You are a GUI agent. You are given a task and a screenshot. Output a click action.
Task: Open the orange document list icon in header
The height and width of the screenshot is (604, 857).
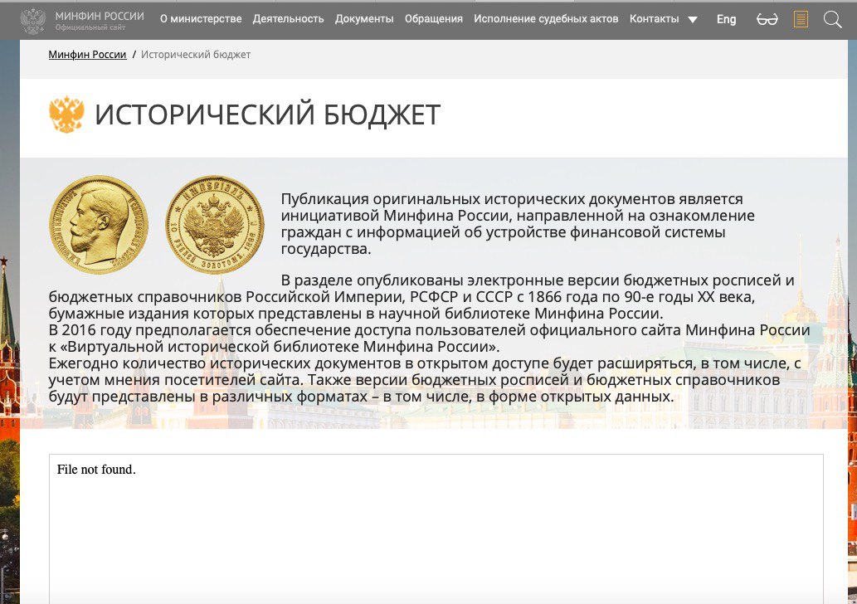pyautogui.click(x=801, y=20)
